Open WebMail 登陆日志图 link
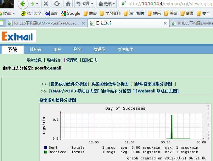 tap(157, 91)
